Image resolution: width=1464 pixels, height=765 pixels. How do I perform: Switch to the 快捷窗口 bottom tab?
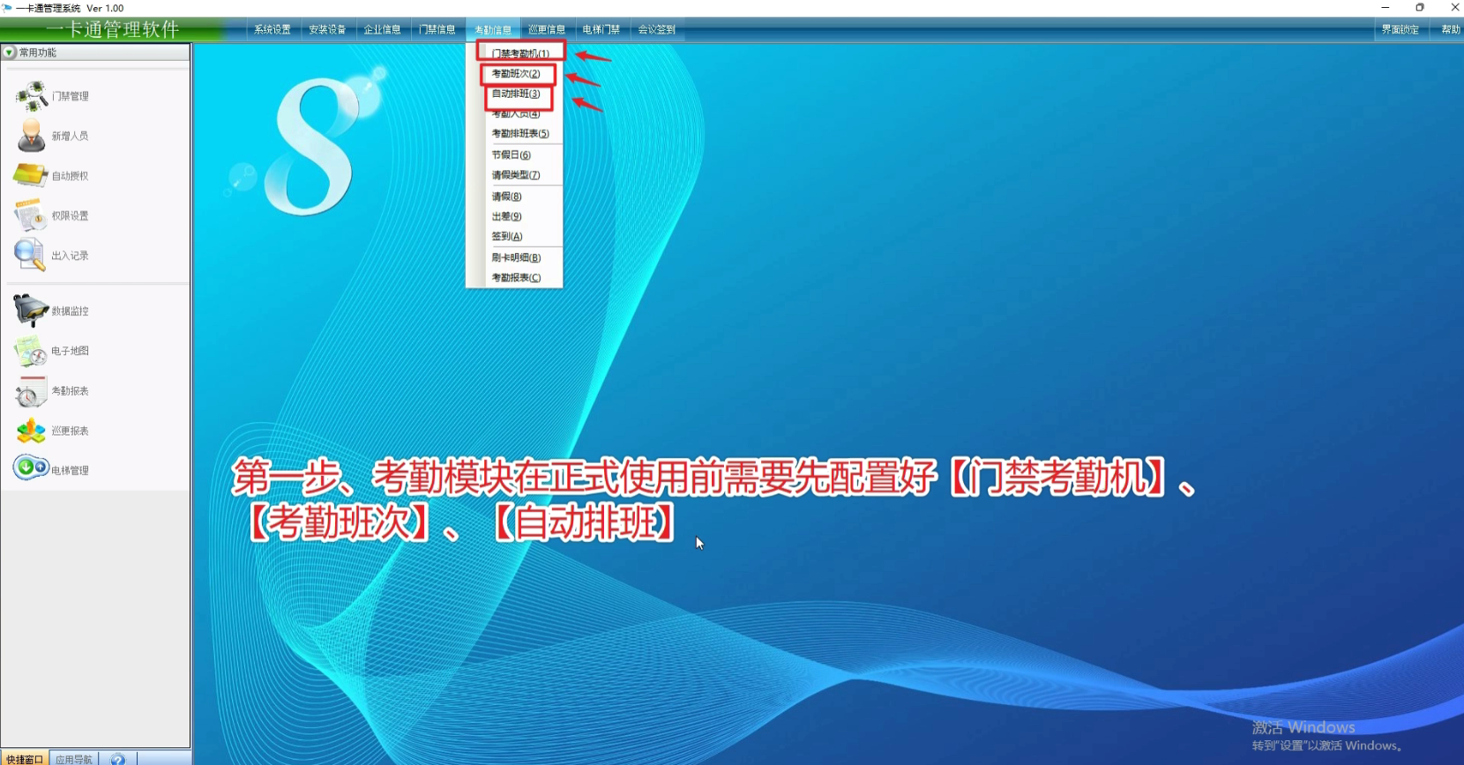click(25, 759)
